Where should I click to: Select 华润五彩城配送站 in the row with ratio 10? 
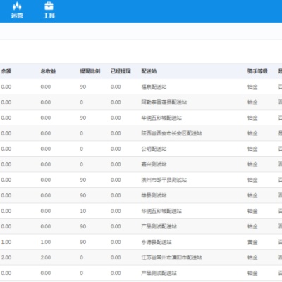[x=161, y=211]
